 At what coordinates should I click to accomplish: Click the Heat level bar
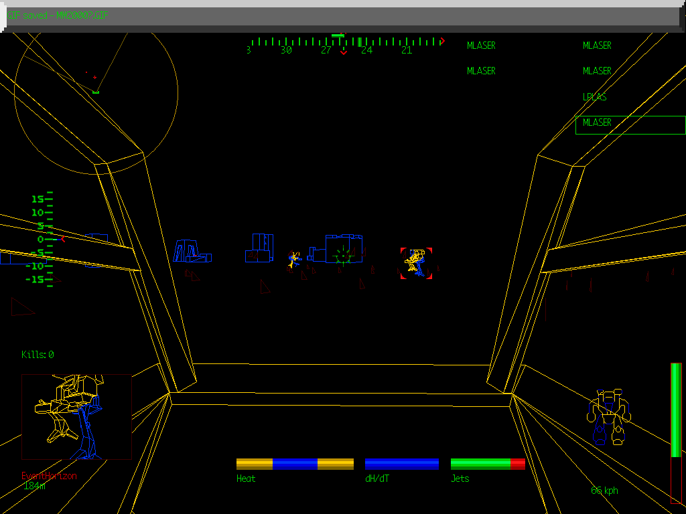pyautogui.click(x=295, y=464)
